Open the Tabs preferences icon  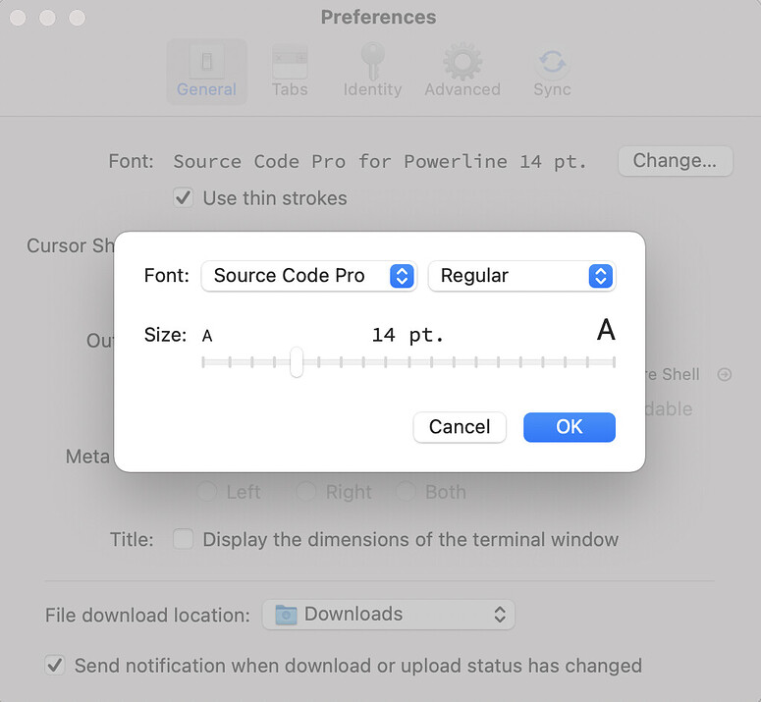[290, 63]
